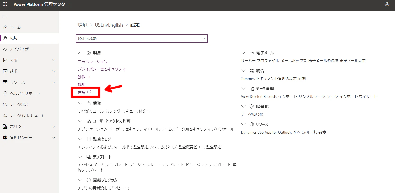The image size is (395, 193).
Task: Expand the 電子メール section chevron
Action: point(243,53)
